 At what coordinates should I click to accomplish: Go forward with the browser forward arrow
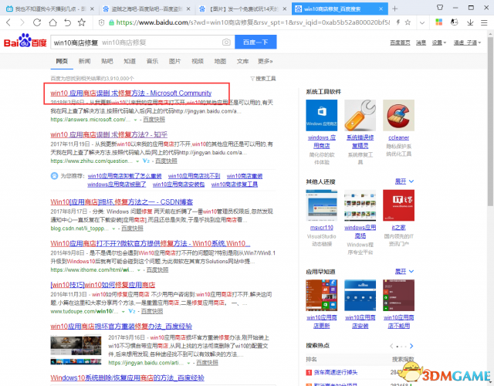[22, 22]
